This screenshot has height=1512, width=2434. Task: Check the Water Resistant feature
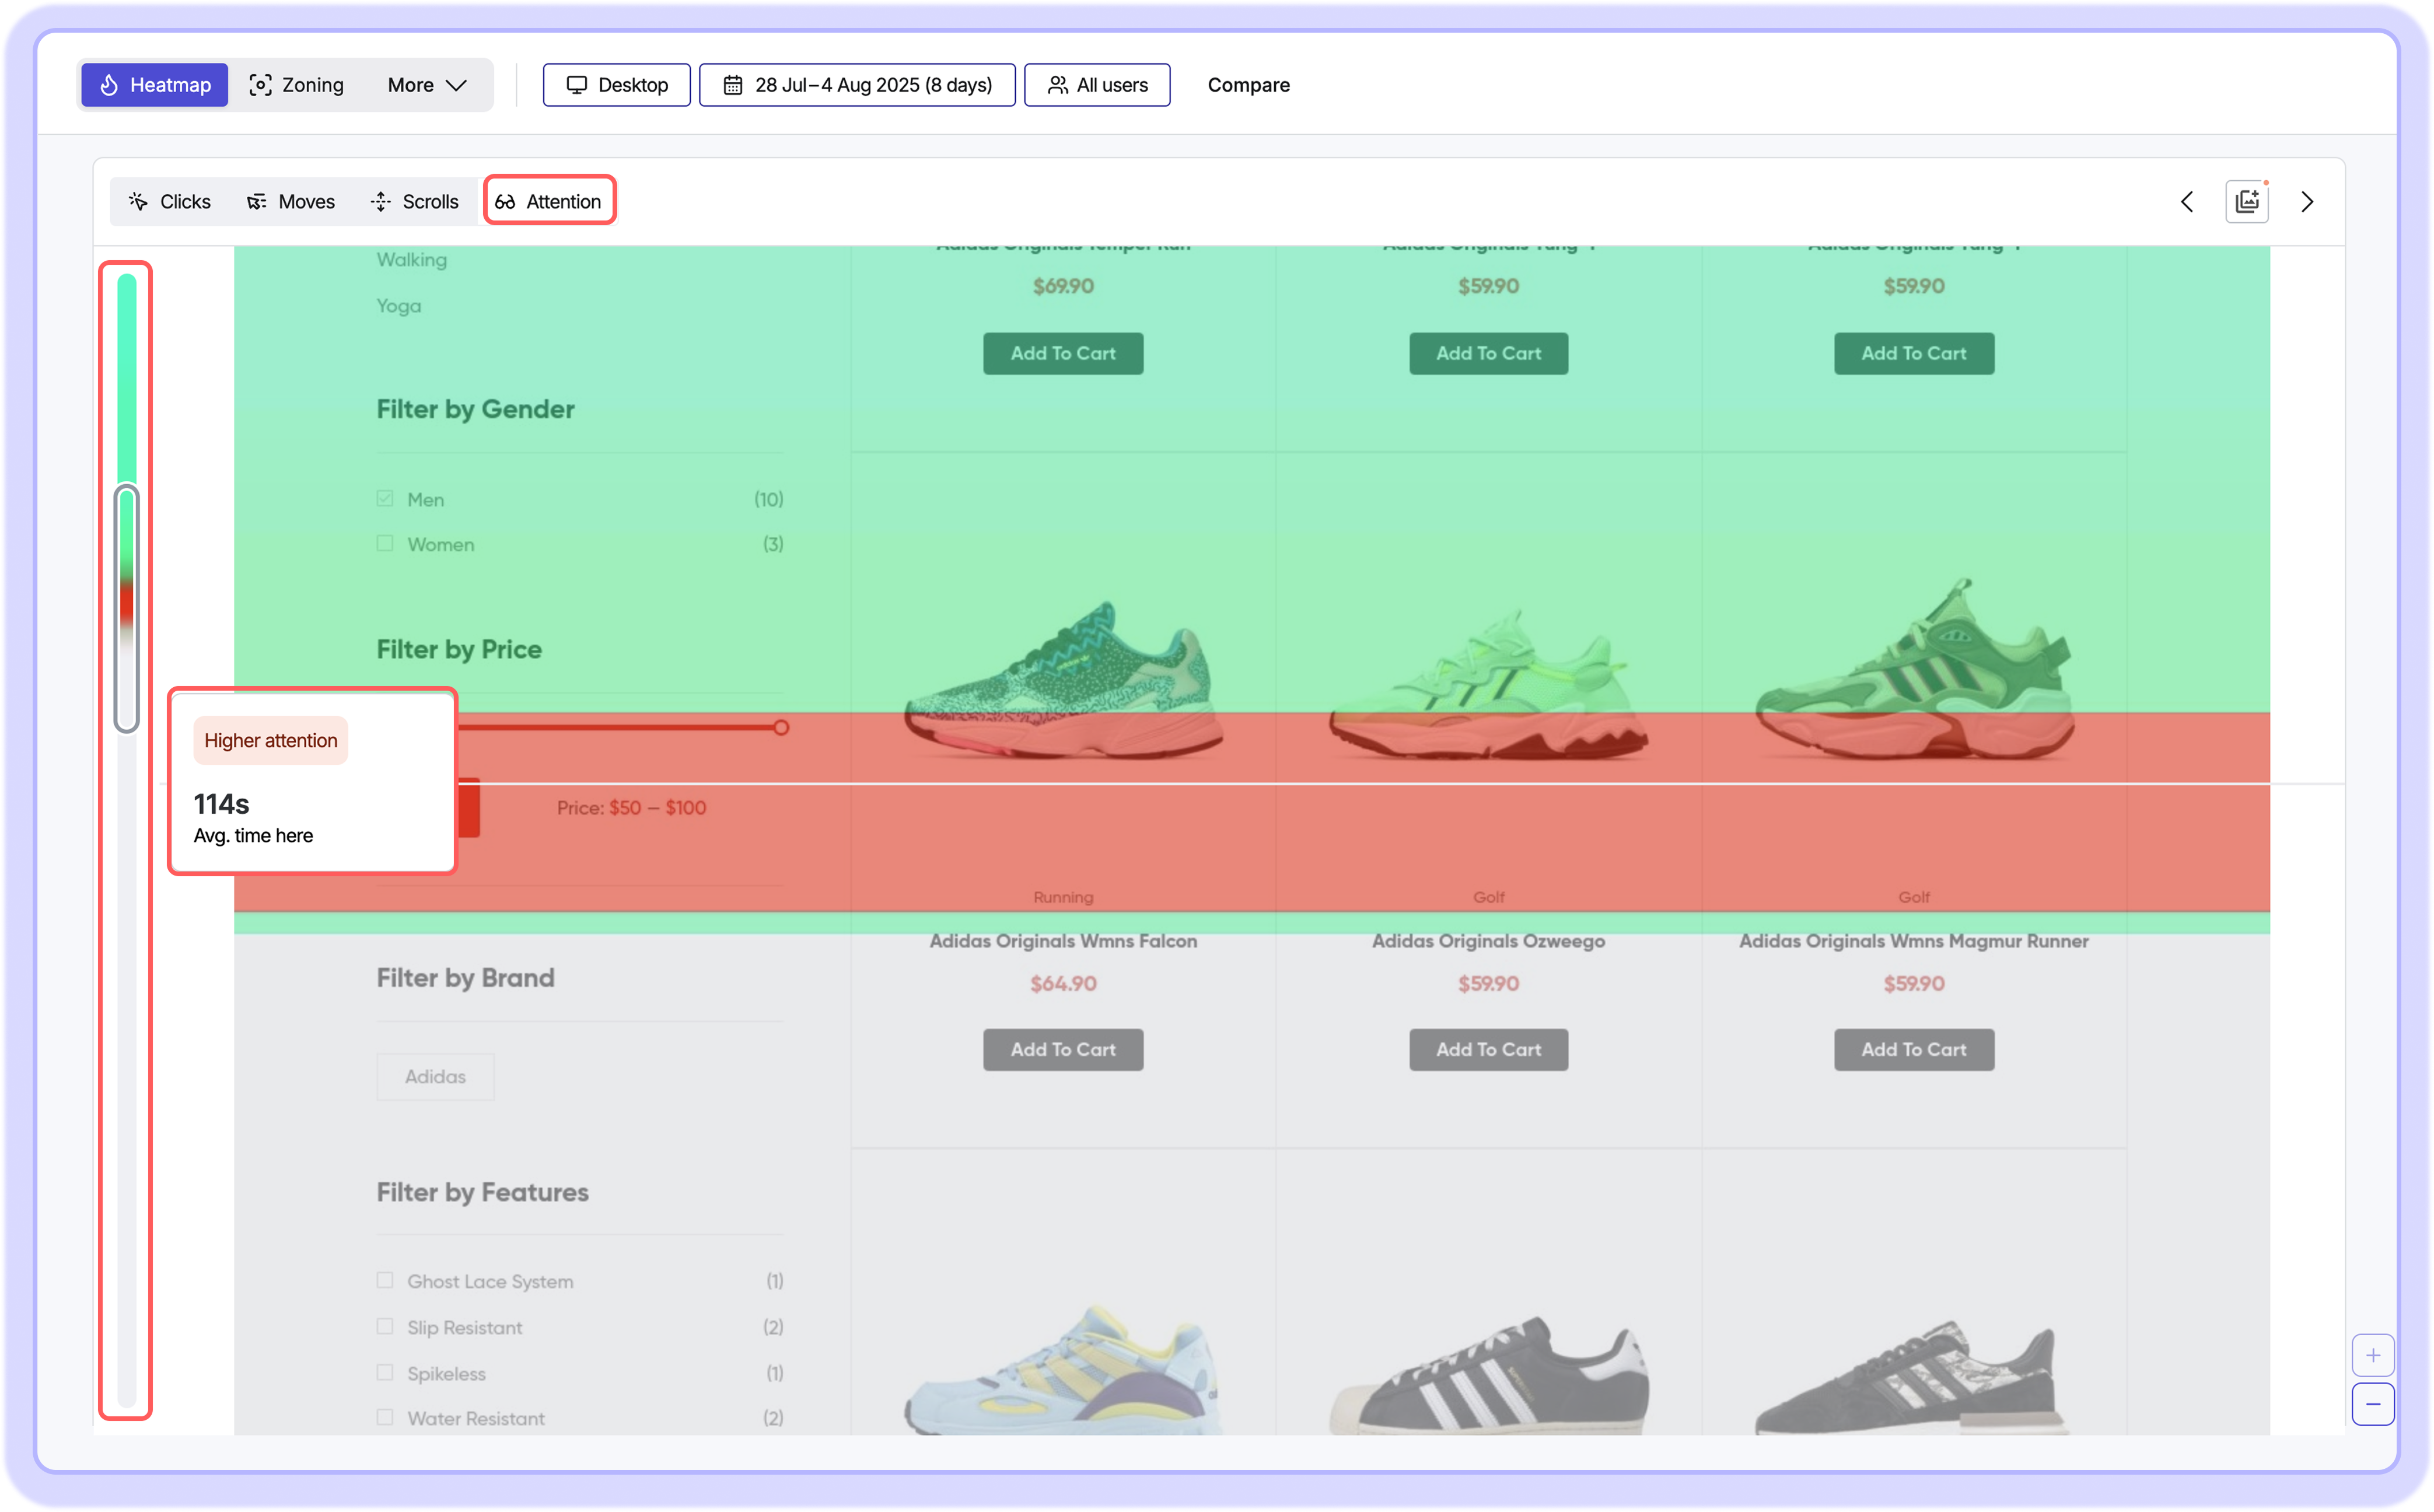tap(385, 1417)
